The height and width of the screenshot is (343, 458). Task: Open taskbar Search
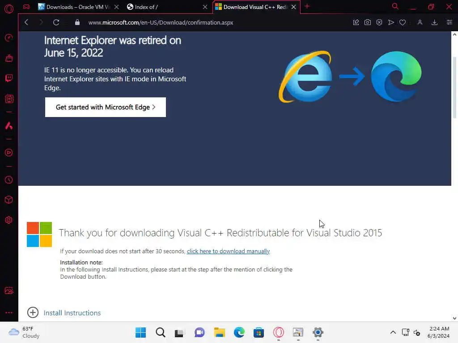tap(161, 332)
